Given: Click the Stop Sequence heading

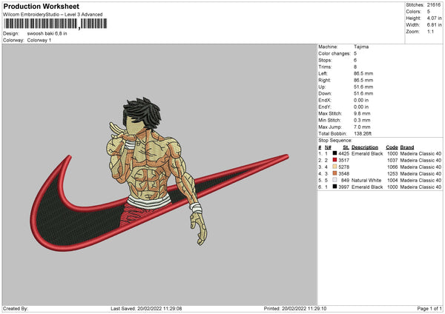Looking at the screenshot, I should 335,141.
